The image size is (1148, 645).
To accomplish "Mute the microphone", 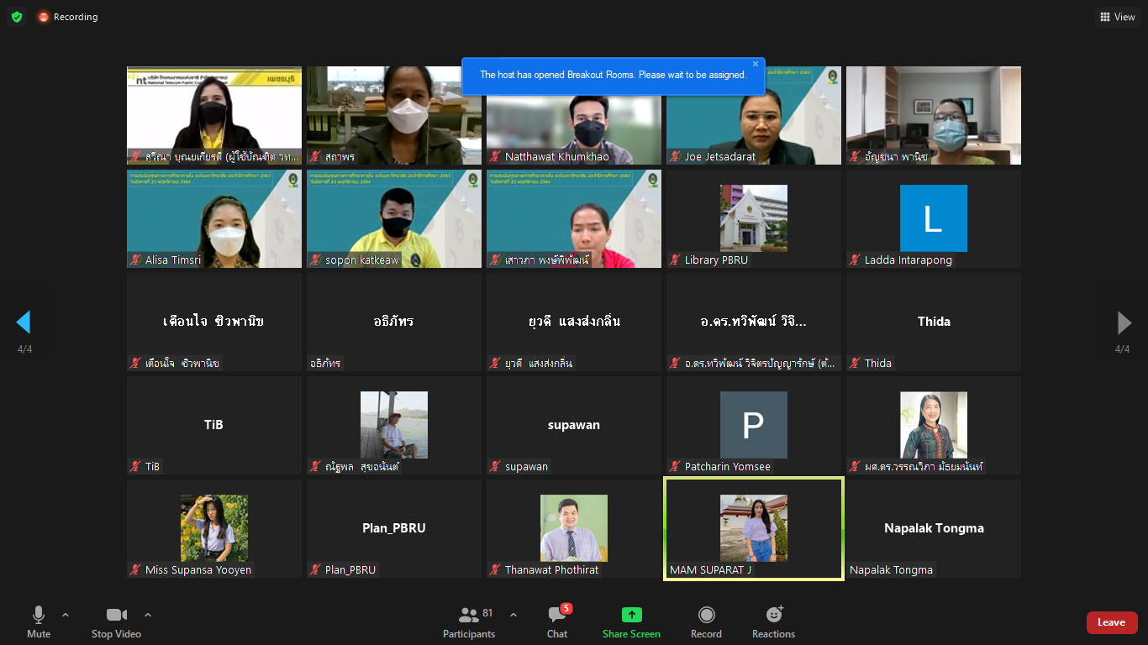I will (x=39, y=622).
